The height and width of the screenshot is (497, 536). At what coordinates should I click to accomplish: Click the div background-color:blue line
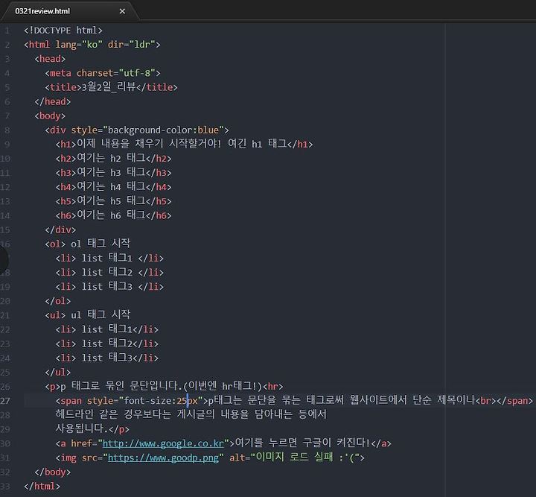(x=137, y=130)
